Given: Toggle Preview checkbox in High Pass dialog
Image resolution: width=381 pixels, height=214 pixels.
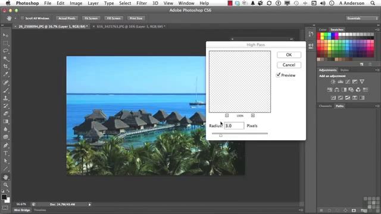Looking at the screenshot, I should pyautogui.click(x=279, y=75).
